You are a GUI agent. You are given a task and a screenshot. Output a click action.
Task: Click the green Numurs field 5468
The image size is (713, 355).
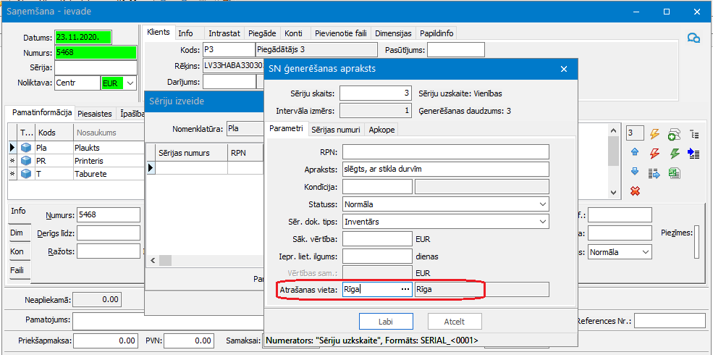tap(96, 53)
